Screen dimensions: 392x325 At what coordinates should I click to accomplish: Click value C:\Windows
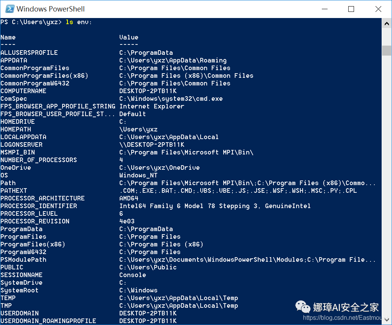138,291
